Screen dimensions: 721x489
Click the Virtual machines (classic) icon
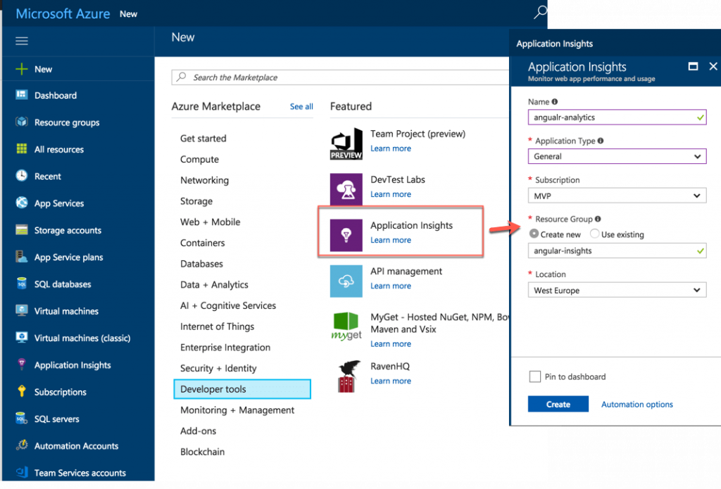coord(22,337)
